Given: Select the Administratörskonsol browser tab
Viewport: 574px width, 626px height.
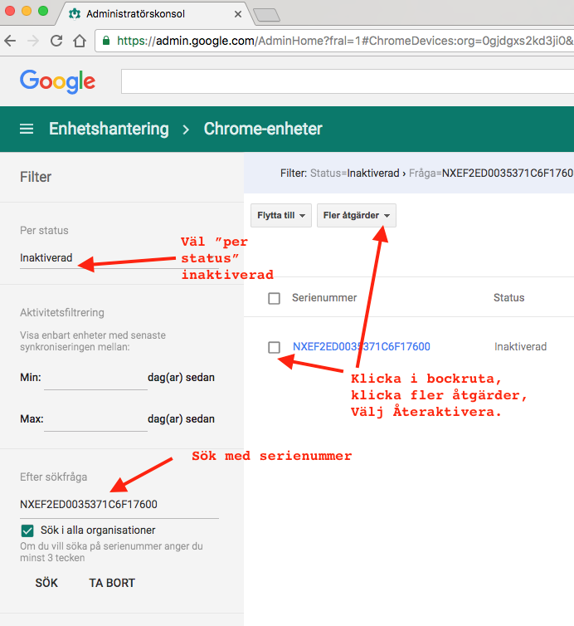Looking at the screenshot, I should click(153, 14).
